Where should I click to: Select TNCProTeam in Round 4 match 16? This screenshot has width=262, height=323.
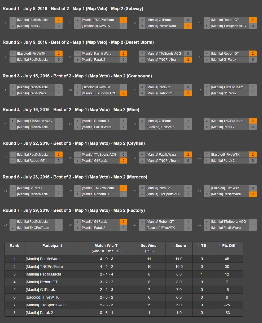pyautogui.click(x=227, y=121)
